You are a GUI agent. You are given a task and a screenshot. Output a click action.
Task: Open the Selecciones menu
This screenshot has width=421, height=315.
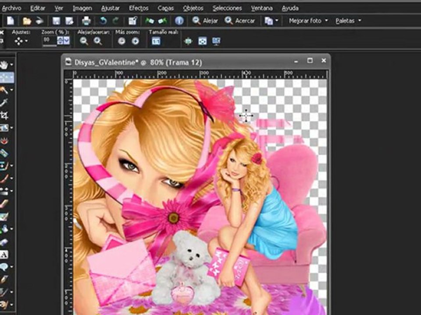pos(227,8)
